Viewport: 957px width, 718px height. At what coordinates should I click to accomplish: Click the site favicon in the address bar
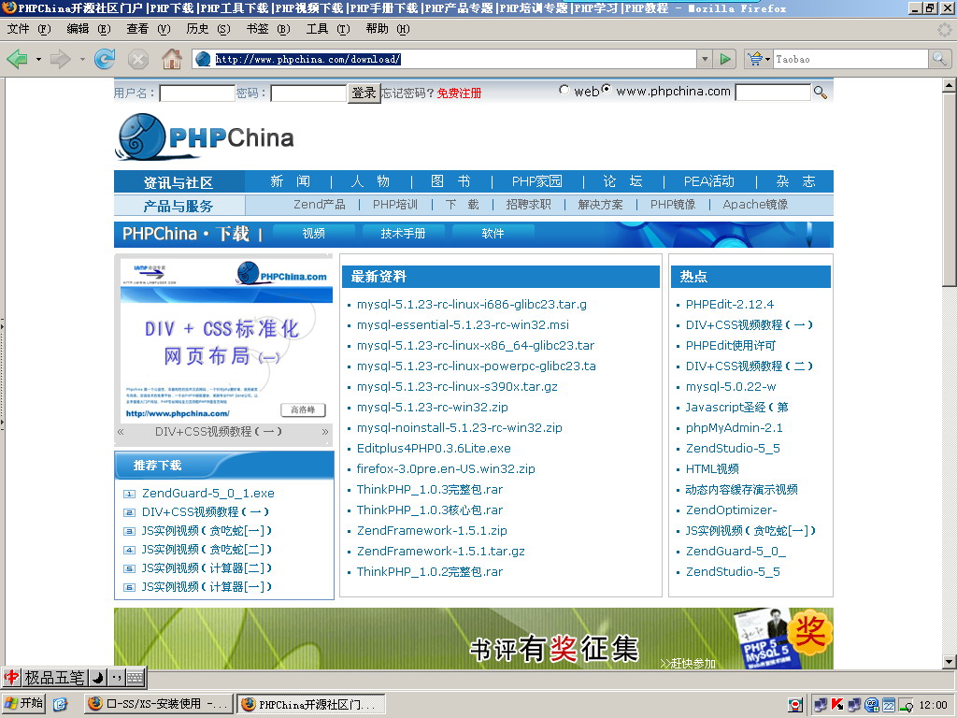point(203,59)
